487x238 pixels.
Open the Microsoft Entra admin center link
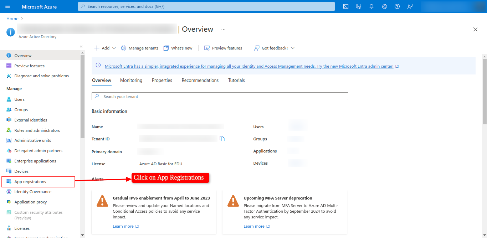tap(251, 66)
